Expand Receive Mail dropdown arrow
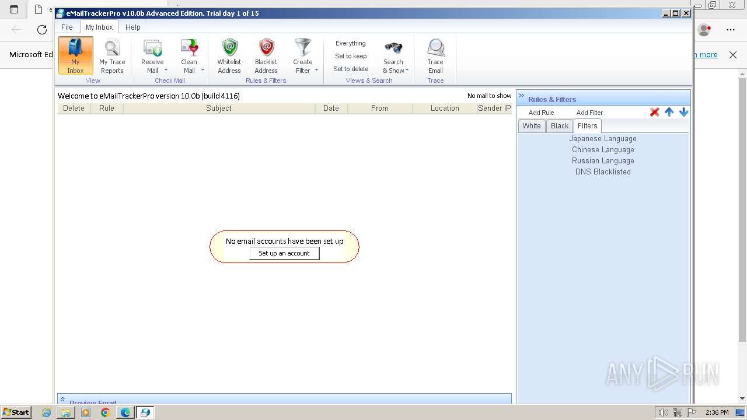This screenshot has height=420, width=747. click(x=166, y=70)
